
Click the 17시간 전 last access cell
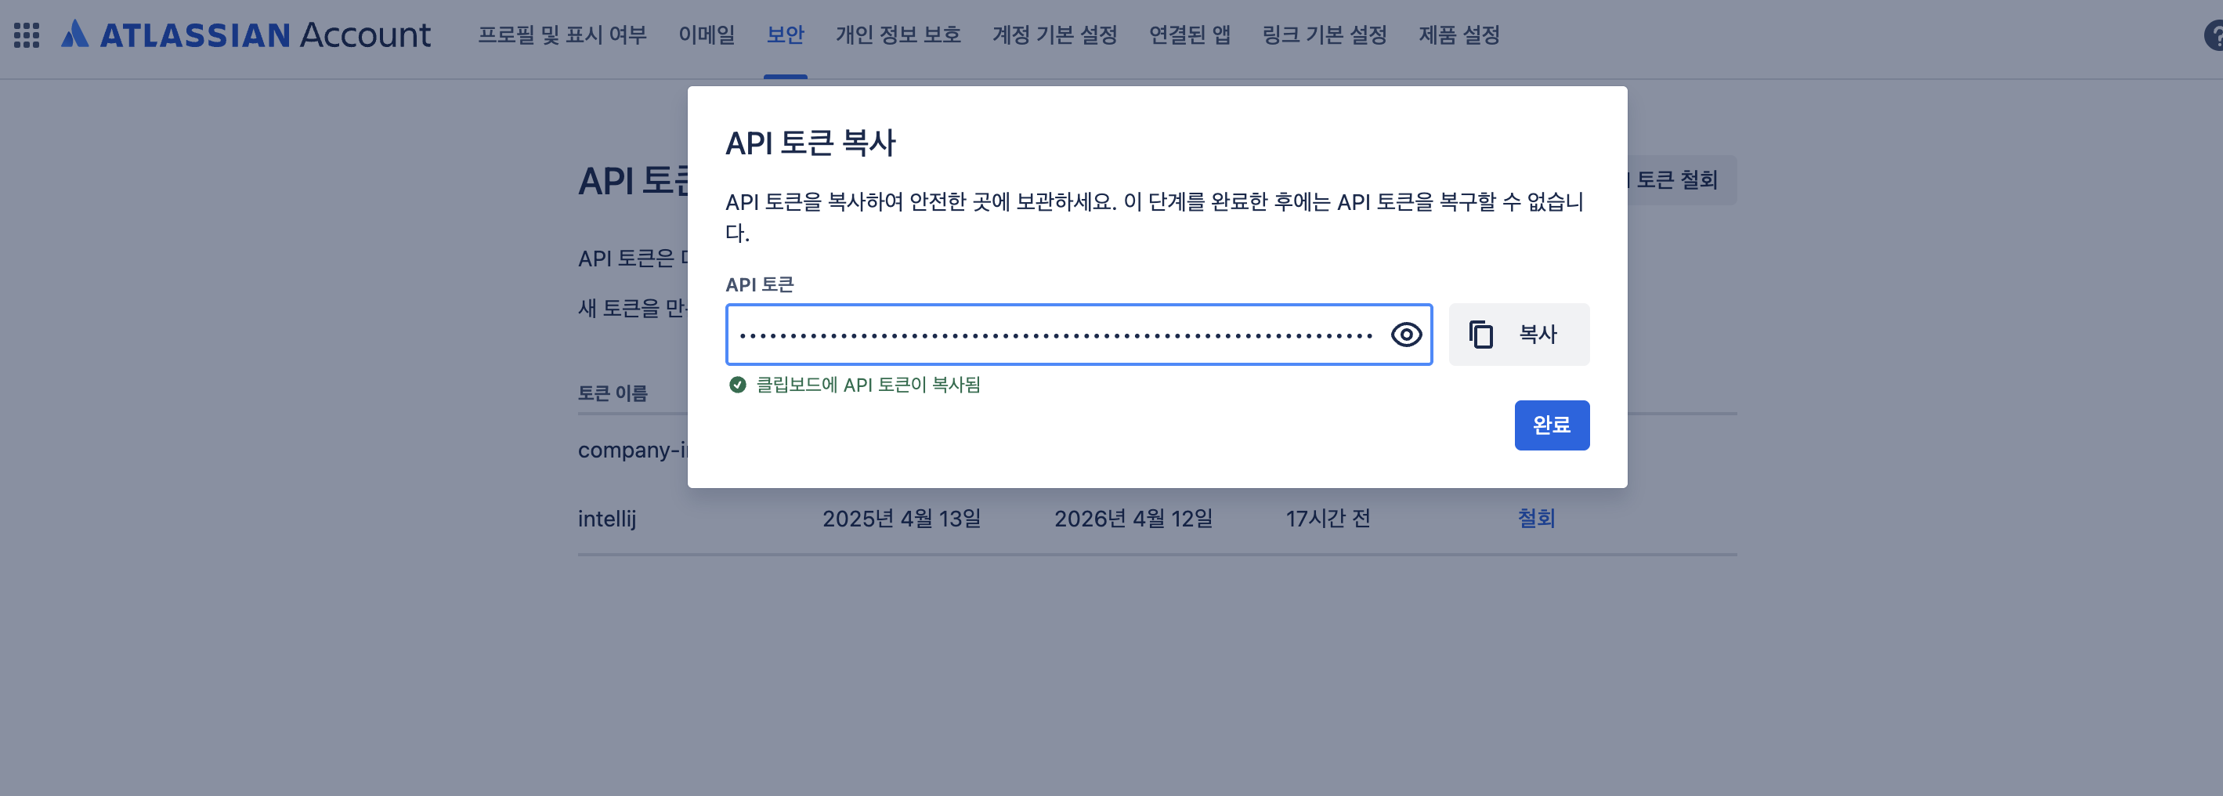1327,518
